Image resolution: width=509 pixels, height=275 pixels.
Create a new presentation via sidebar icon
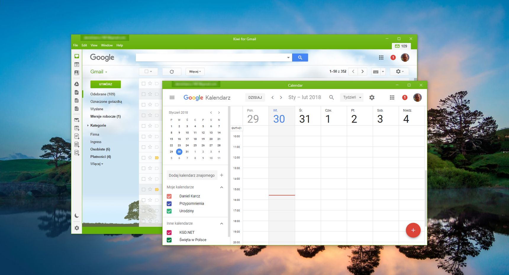click(x=77, y=153)
